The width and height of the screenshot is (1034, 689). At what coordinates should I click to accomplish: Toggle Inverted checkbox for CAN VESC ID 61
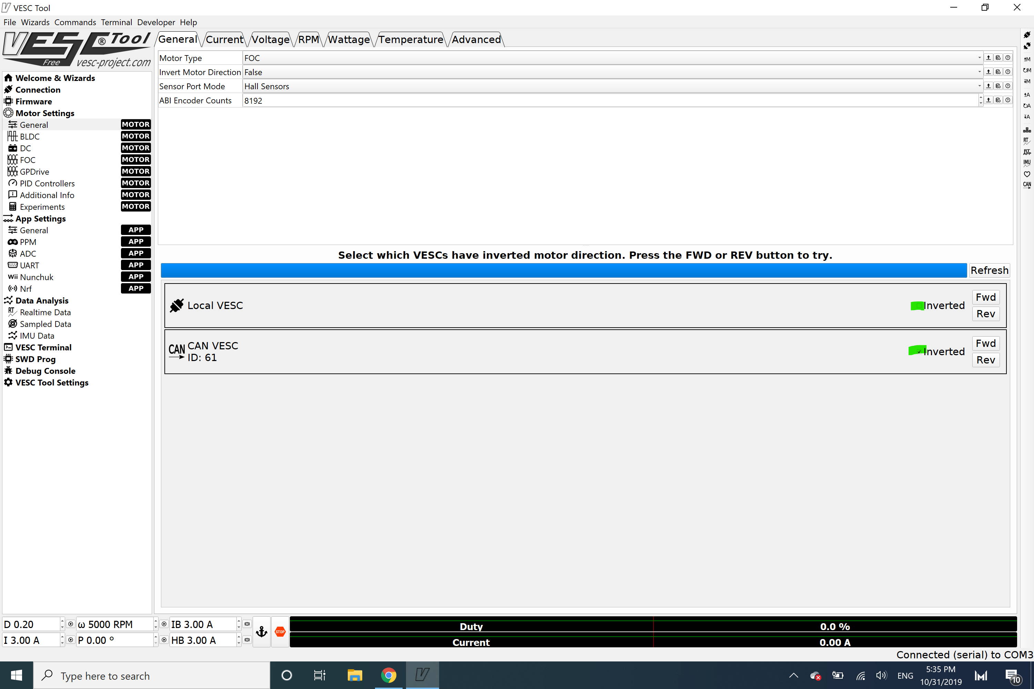point(919,351)
